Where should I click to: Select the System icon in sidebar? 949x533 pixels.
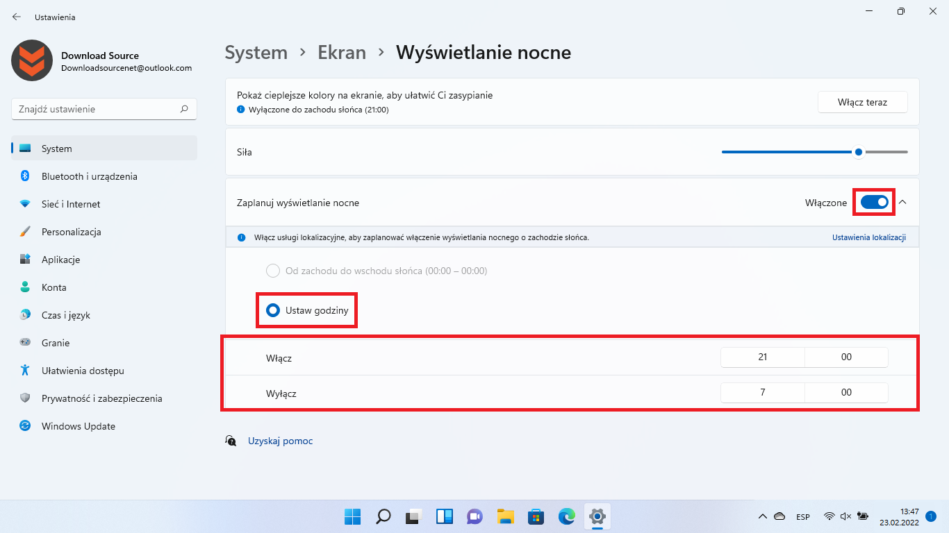coord(25,149)
